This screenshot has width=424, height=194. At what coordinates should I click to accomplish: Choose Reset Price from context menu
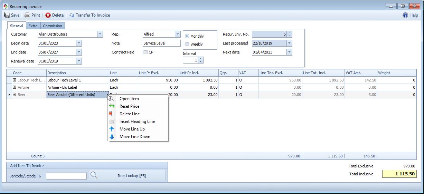point(129,106)
